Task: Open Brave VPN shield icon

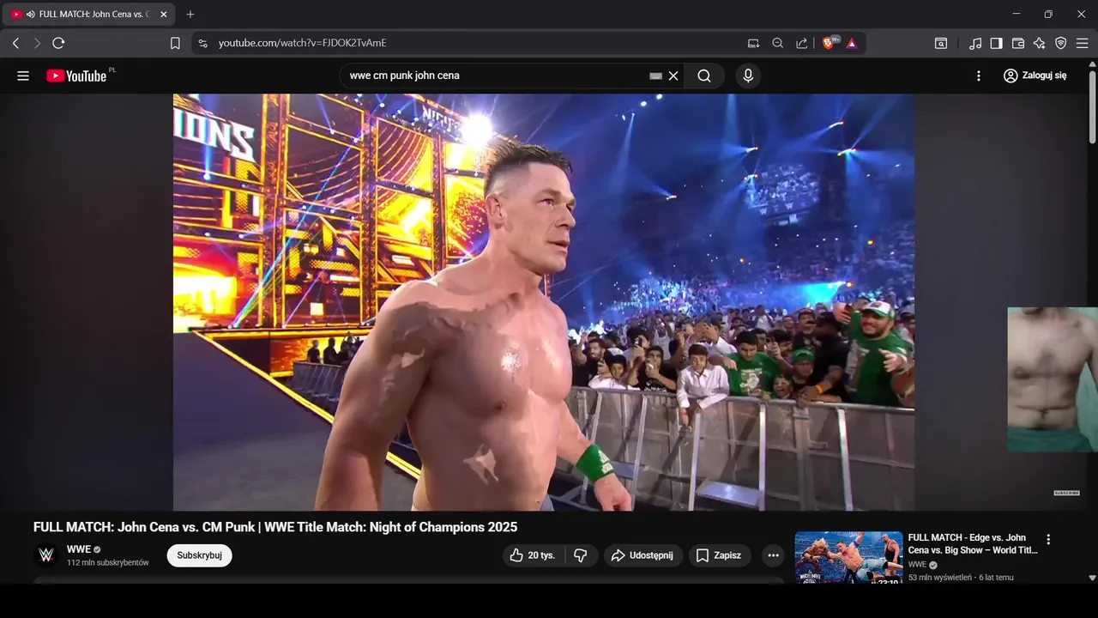Action: click(1060, 43)
